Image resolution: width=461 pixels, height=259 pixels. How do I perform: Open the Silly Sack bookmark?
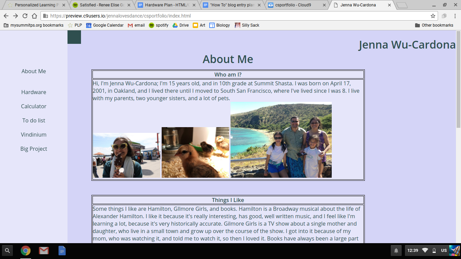tap(247, 25)
